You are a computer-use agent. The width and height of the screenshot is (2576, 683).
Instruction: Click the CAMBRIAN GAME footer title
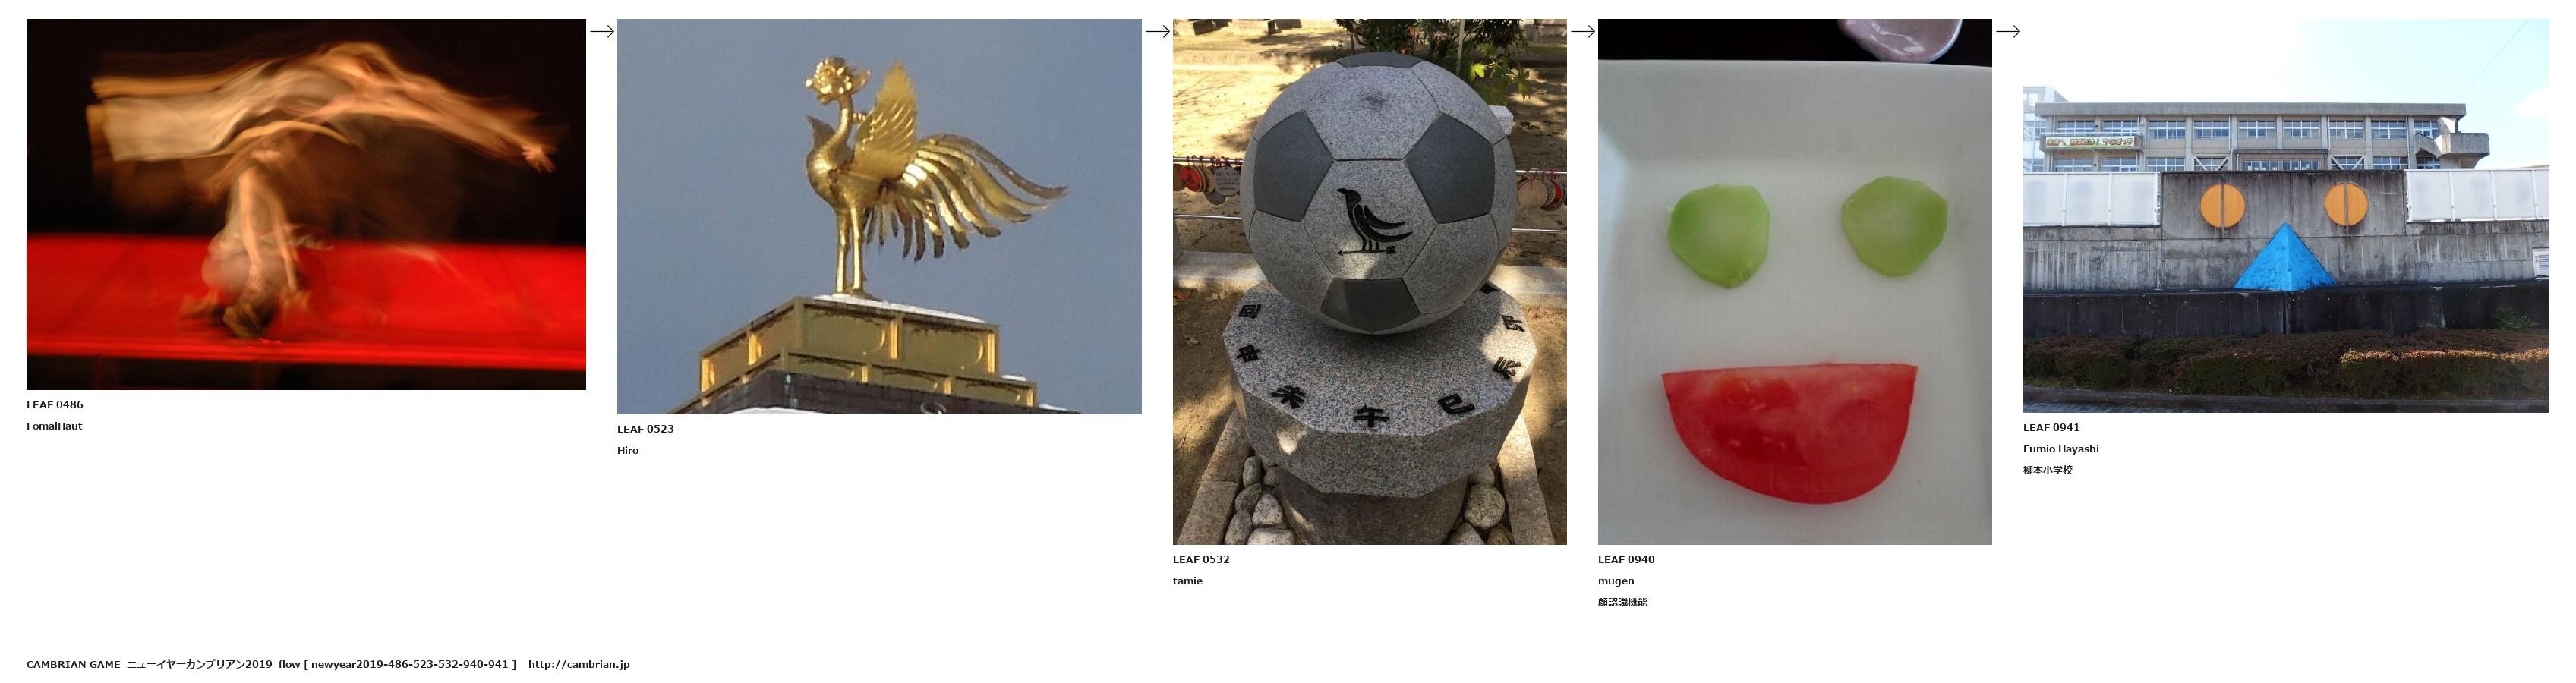(73, 664)
